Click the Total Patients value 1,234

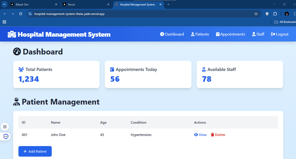tap(29, 79)
